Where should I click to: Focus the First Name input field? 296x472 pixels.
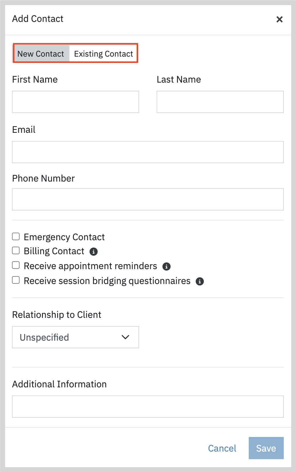coord(76,102)
